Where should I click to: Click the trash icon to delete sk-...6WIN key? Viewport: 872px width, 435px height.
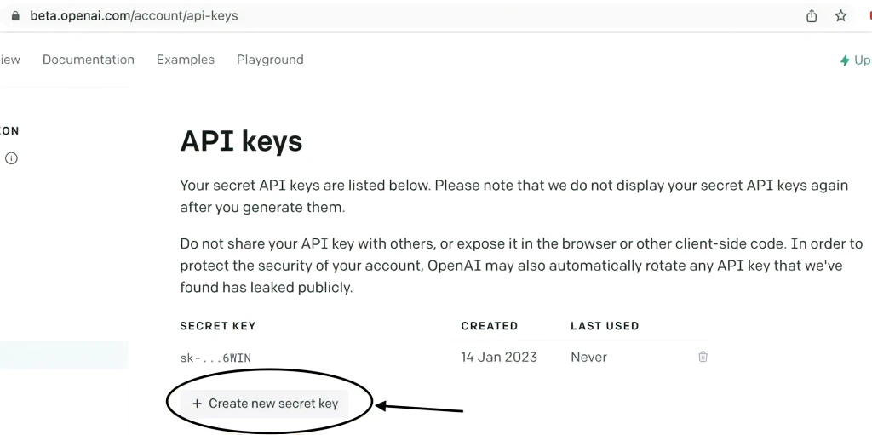[703, 357]
